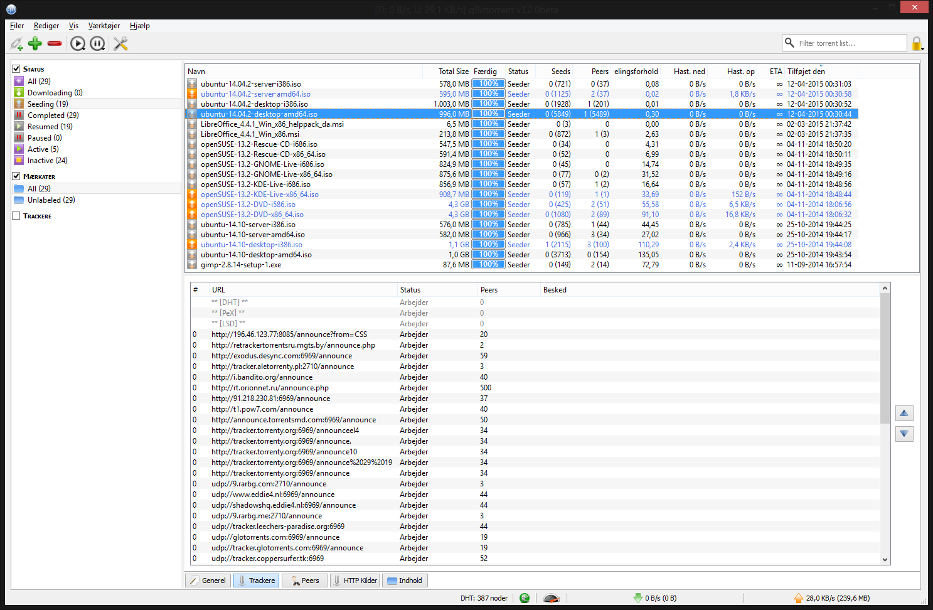Image resolution: width=933 pixels, height=610 pixels.
Task: Click the green download speed arrow icon
Action: click(x=637, y=598)
